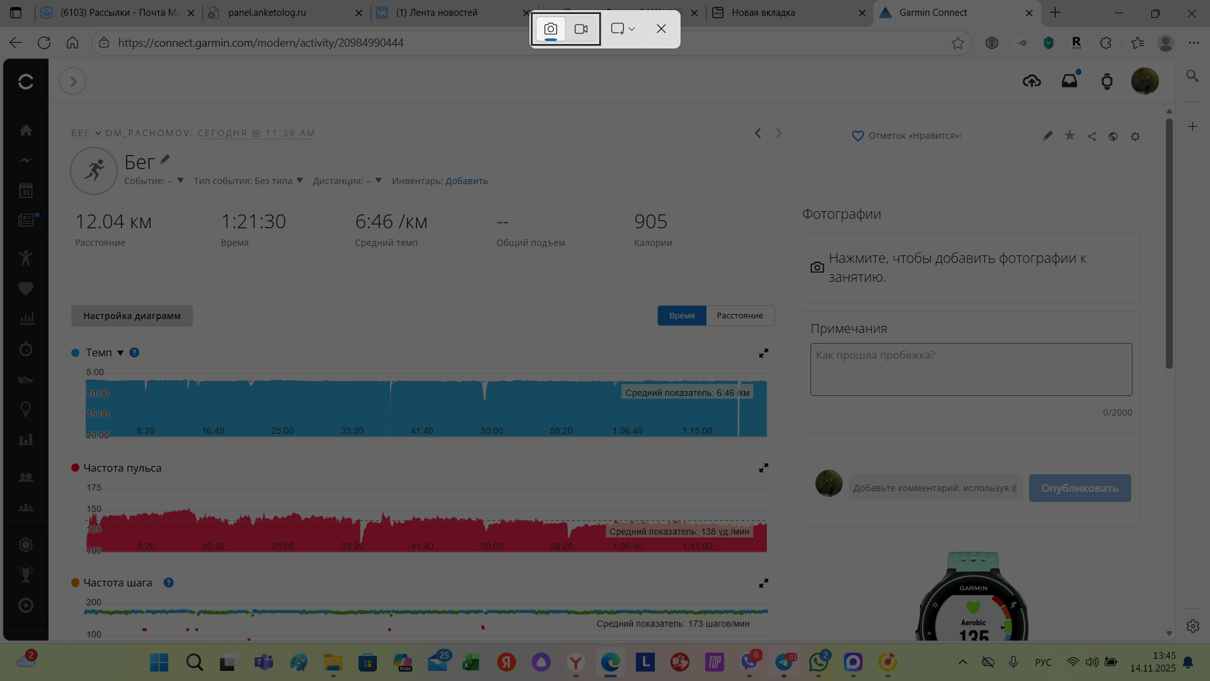Select the video recording mode button
Viewport: 1210px width, 681px height.
click(x=581, y=29)
